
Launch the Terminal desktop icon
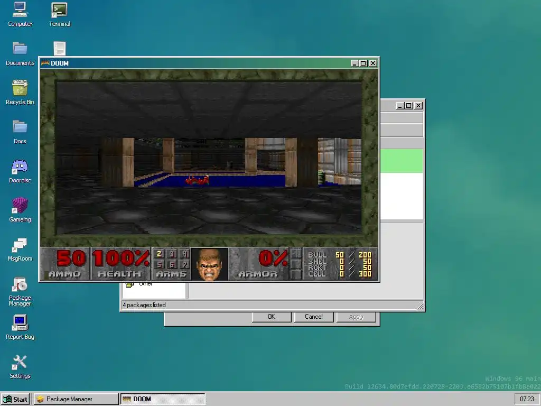point(59,14)
